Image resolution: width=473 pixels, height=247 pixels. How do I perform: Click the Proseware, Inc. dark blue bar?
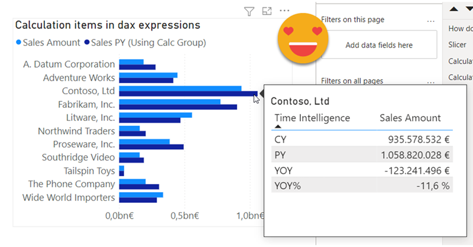(151, 147)
